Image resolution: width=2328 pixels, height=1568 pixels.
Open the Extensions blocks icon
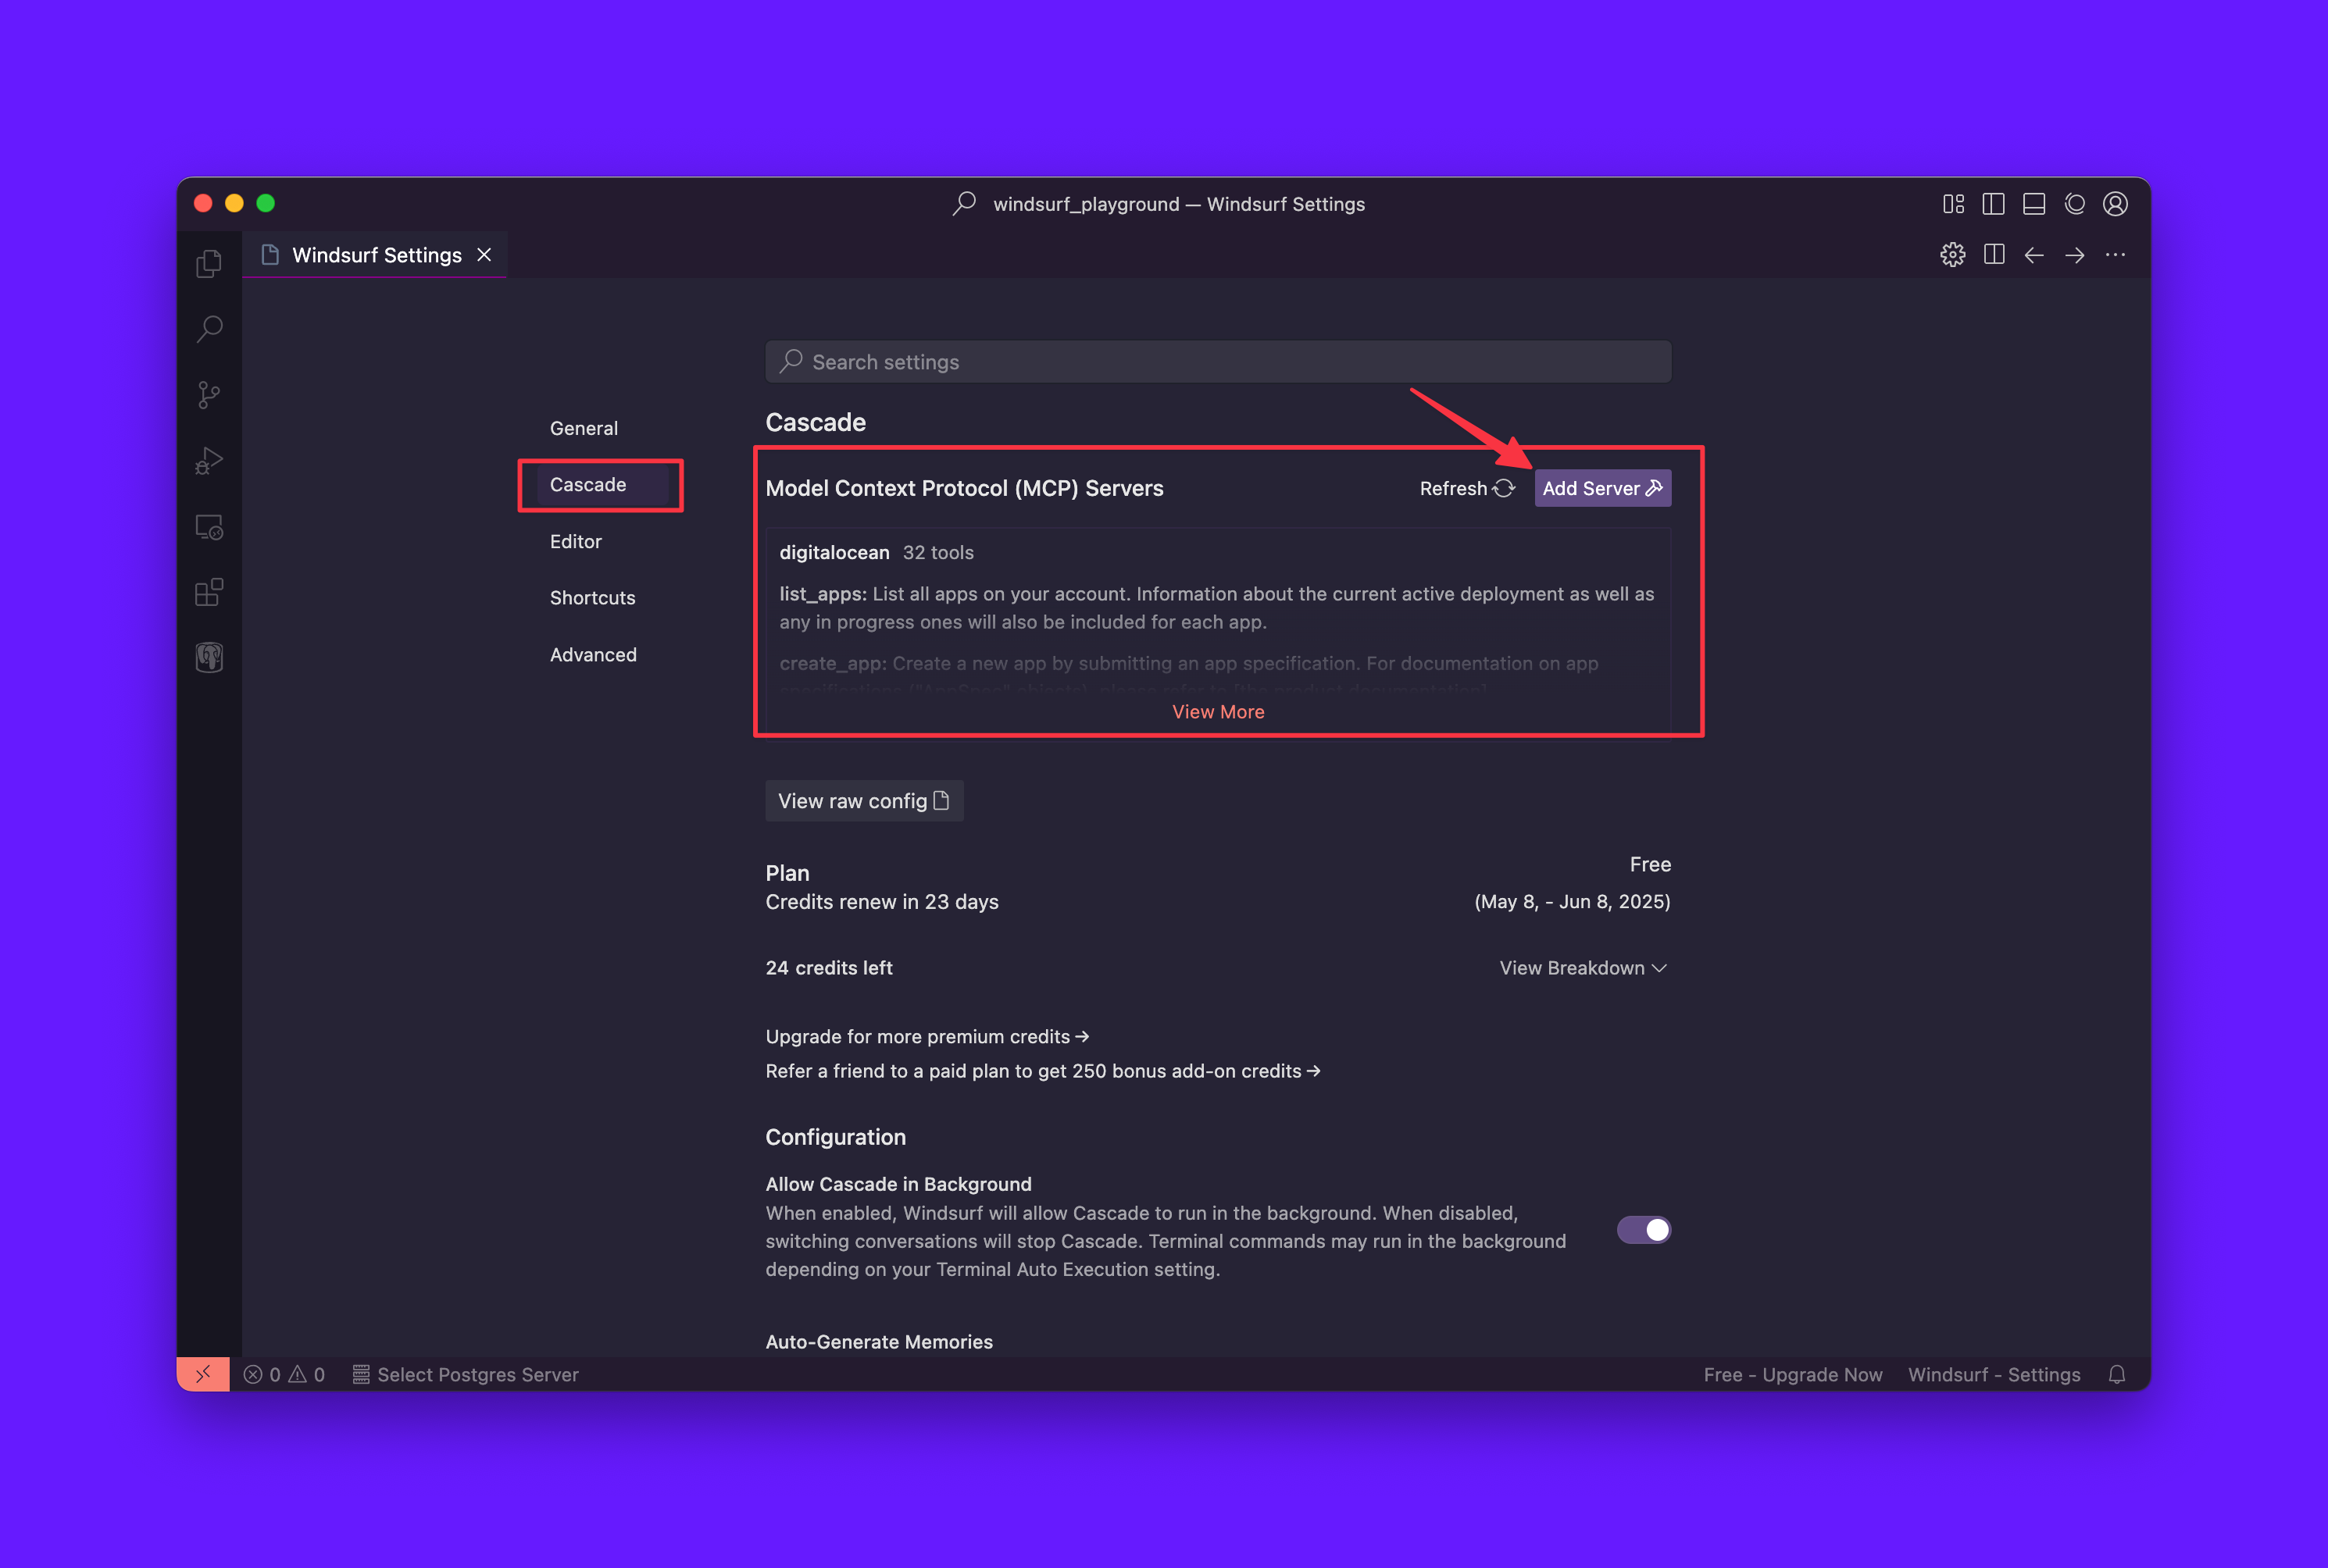coord(209,593)
